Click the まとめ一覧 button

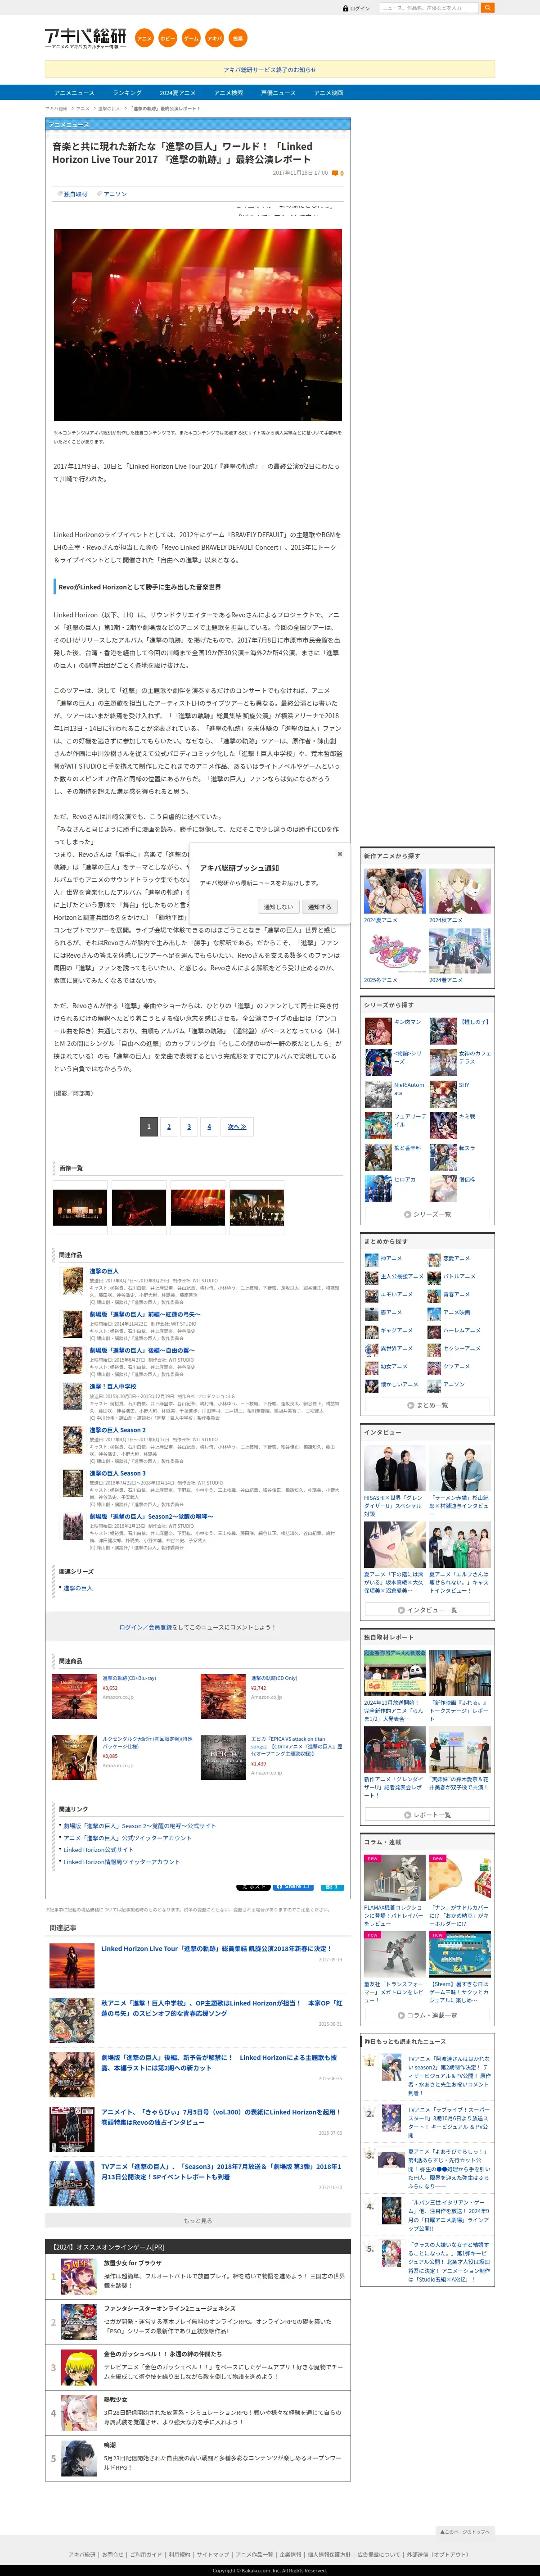pyautogui.click(x=428, y=1405)
